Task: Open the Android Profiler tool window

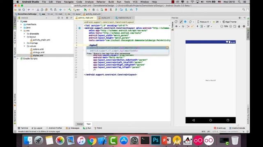Action: pyautogui.click(x=54, y=128)
